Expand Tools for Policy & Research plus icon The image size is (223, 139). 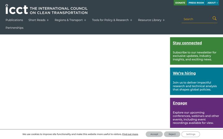tap(131, 20)
